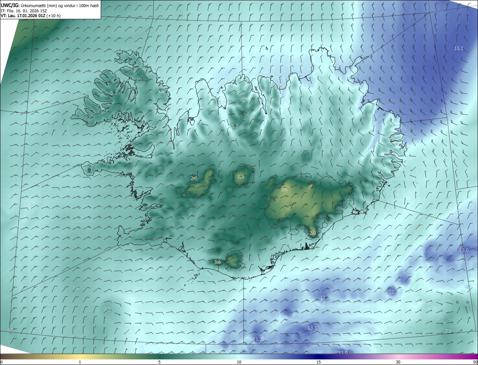Click the VT: Lau. 17.01.2026 01Z line
The image size is (478, 365).
[x=31, y=16]
